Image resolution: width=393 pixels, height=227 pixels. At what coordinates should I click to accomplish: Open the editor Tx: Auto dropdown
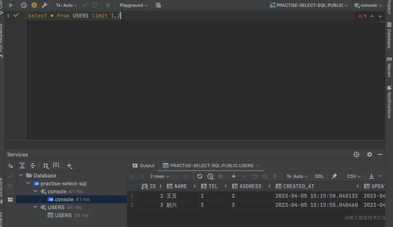67,5
